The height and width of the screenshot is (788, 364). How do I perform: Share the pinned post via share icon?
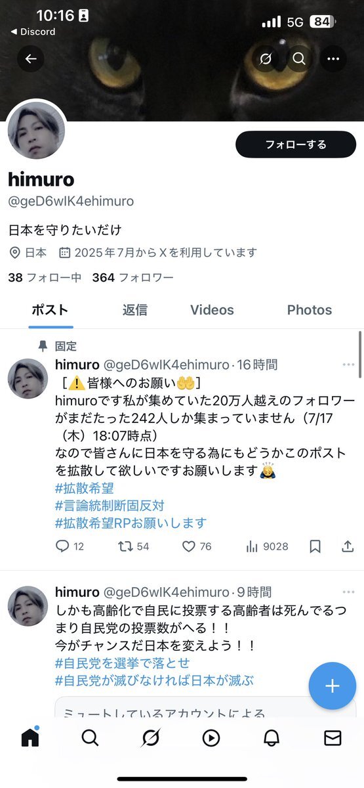(x=348, y=546)
